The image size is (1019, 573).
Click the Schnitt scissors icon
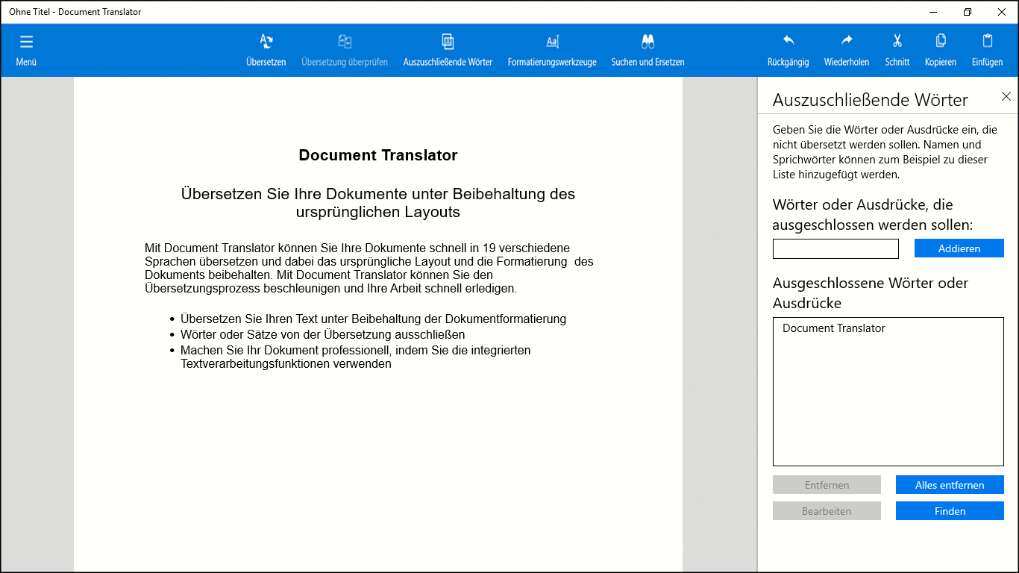click(897, 41)
